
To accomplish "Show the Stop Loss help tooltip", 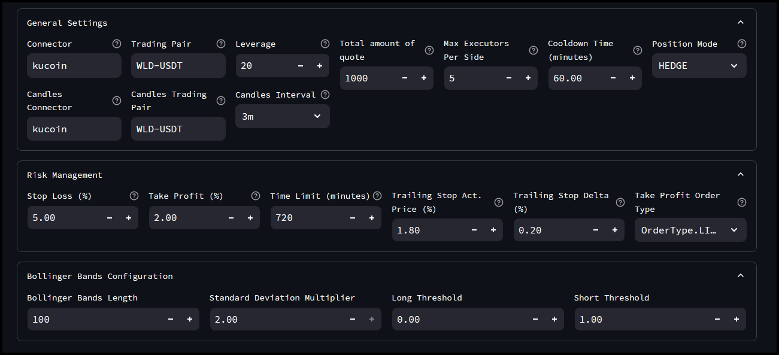I will (x=134, y=196).
